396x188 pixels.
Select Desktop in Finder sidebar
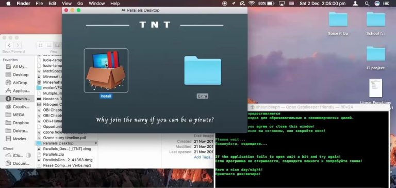click(17, 75)
